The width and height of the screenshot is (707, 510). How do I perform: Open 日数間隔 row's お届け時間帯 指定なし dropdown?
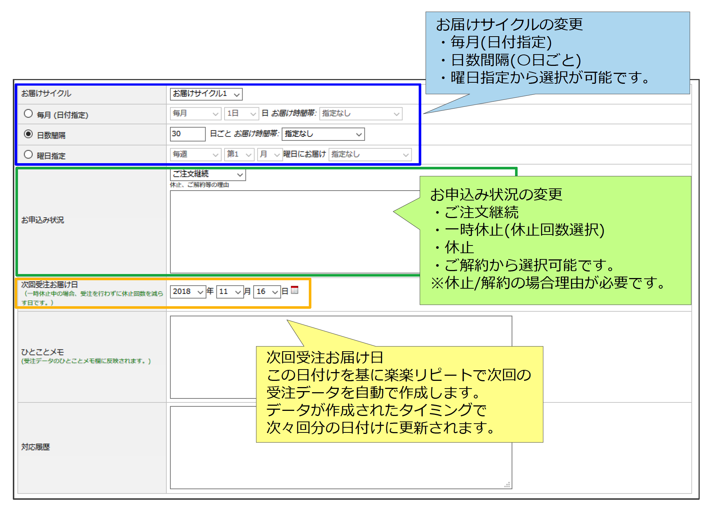[323, 134]
